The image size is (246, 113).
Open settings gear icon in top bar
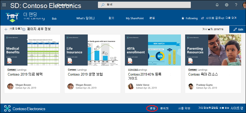[x=227, y=5]
